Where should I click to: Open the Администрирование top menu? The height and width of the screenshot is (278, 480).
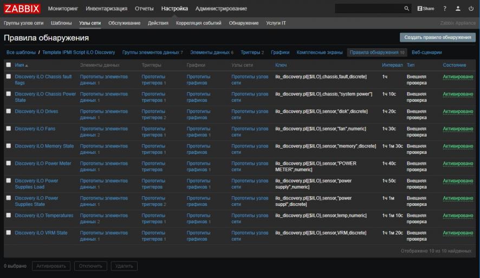click(x=221, y=9)
